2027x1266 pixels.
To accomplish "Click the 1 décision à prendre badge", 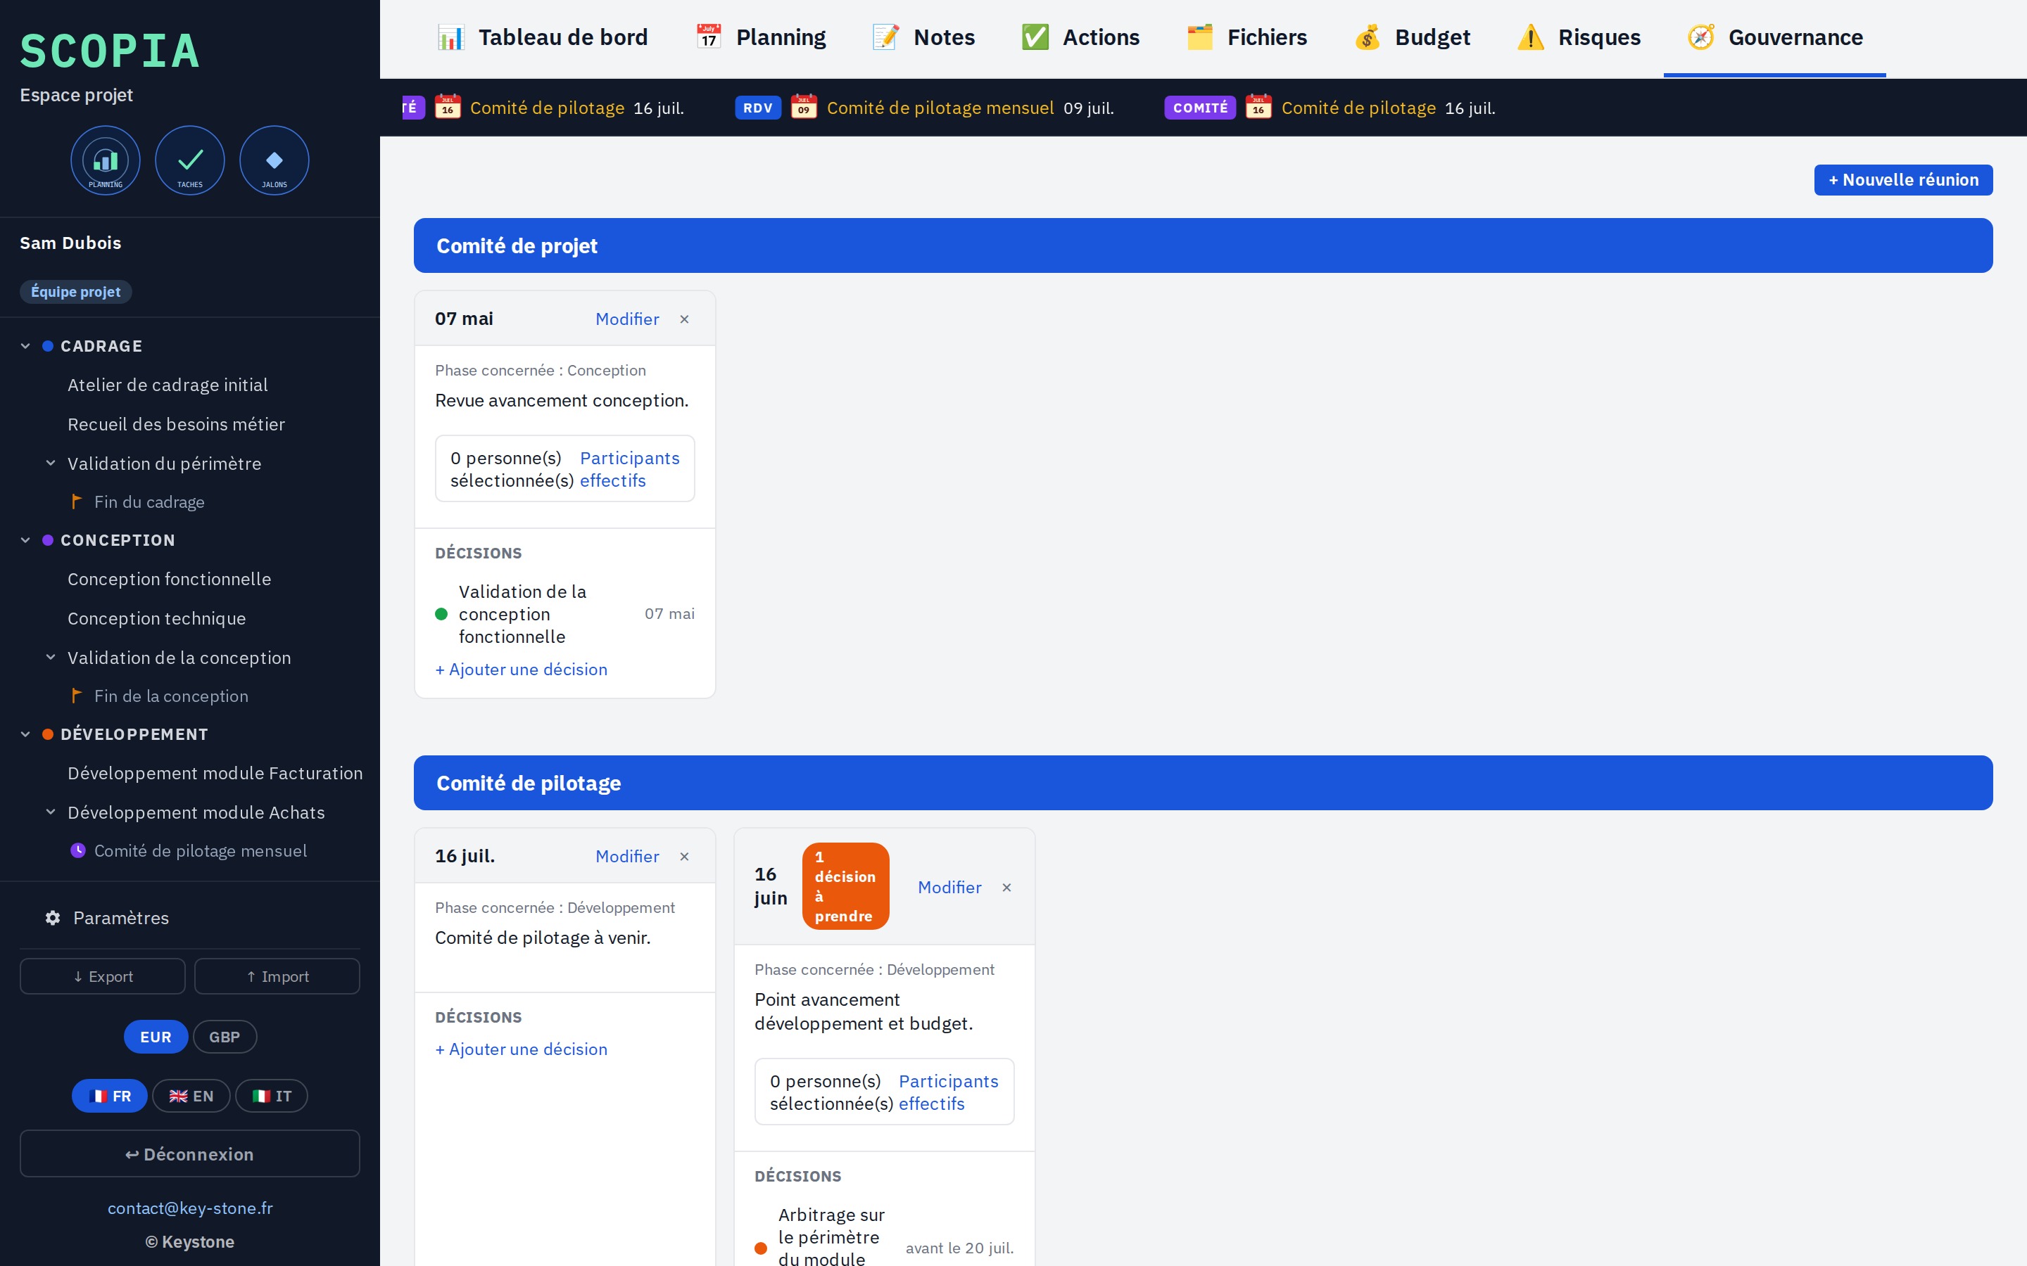I will (x=845, y=886).
